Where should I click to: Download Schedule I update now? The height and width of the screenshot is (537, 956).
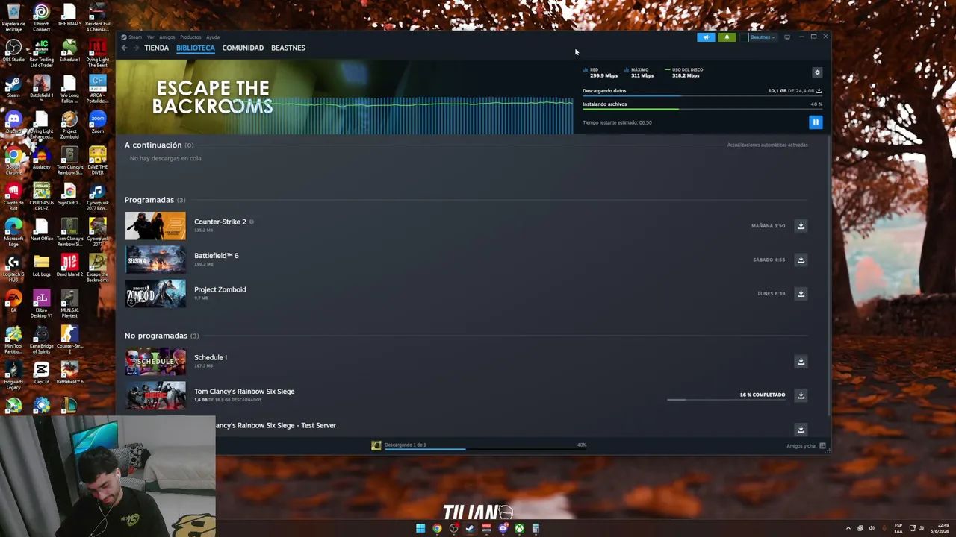pos(801,362)
